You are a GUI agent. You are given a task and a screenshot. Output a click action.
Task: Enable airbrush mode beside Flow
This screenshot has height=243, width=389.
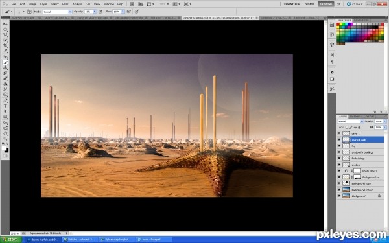point(129,12)
